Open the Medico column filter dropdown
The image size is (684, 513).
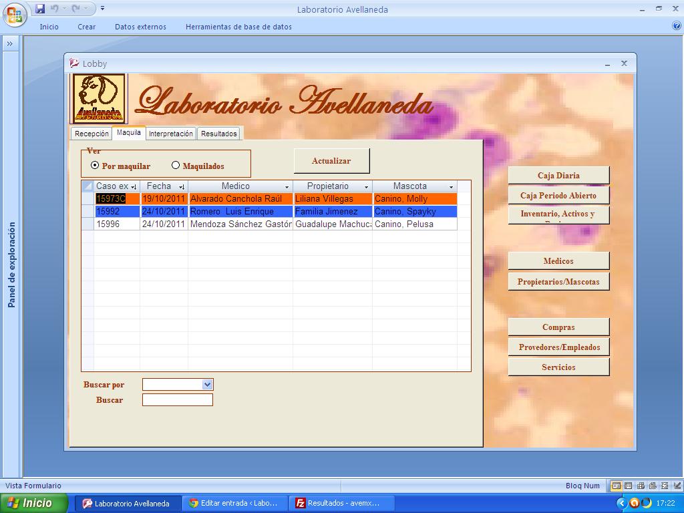coord(287,187)
